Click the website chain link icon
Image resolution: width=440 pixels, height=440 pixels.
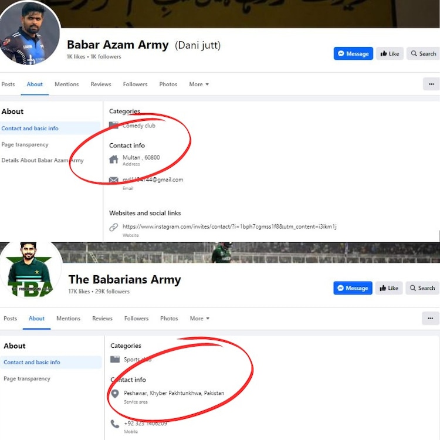[x=114, y=227]
